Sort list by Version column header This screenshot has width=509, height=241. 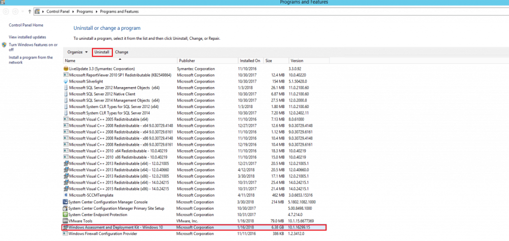(x=309, y=61)
